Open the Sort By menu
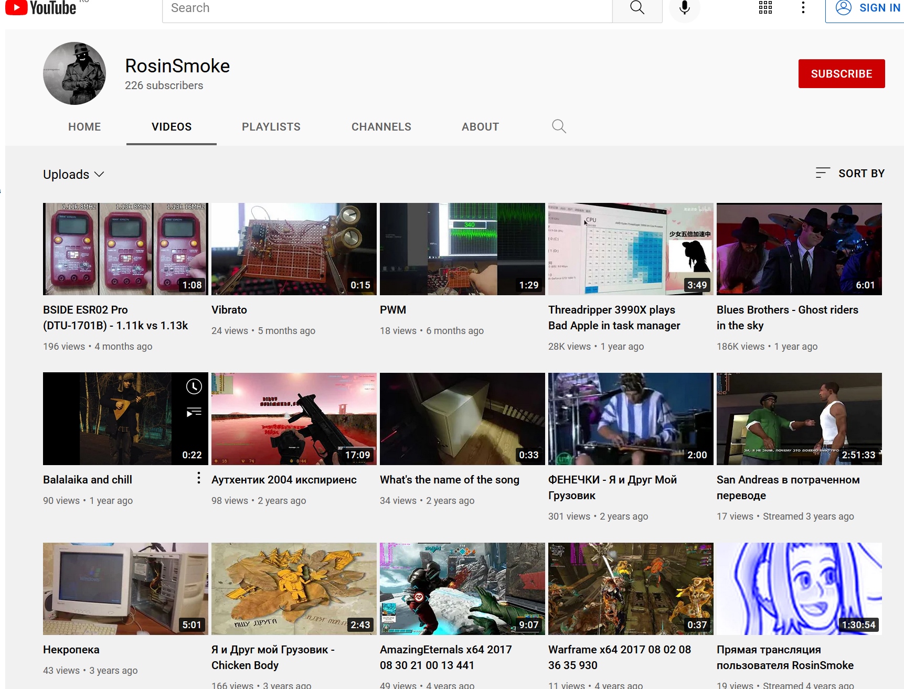Screen dimensions: 904x689 coord(850,173)
